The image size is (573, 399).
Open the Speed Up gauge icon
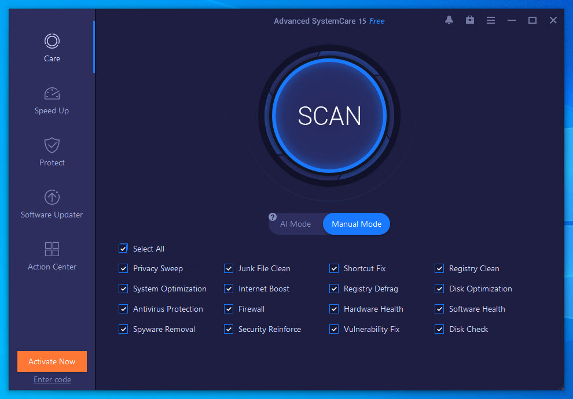click(52, 93)
